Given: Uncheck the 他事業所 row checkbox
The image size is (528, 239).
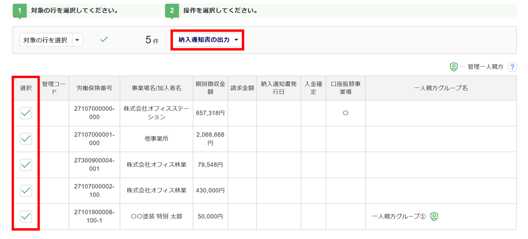Looking at the screenshot, I should [x=26, y=139].
